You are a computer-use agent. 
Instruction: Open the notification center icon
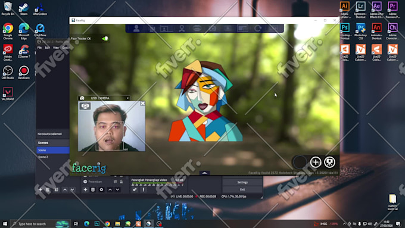pyautogui.click(x=398, y=224)
